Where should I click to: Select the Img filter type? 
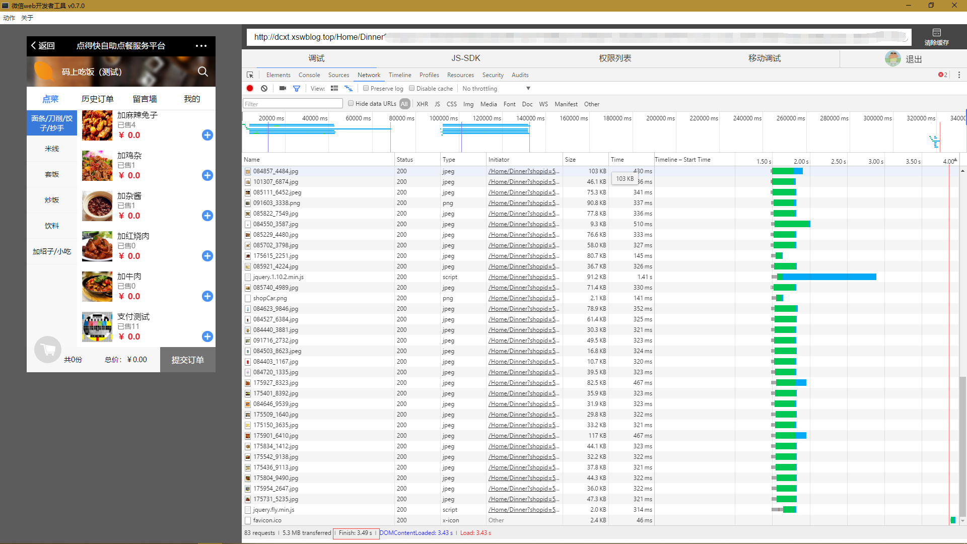point(467,104)
